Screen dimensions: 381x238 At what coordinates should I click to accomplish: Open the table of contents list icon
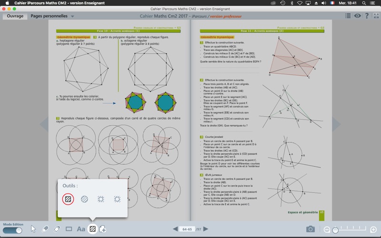coord(348,16)
